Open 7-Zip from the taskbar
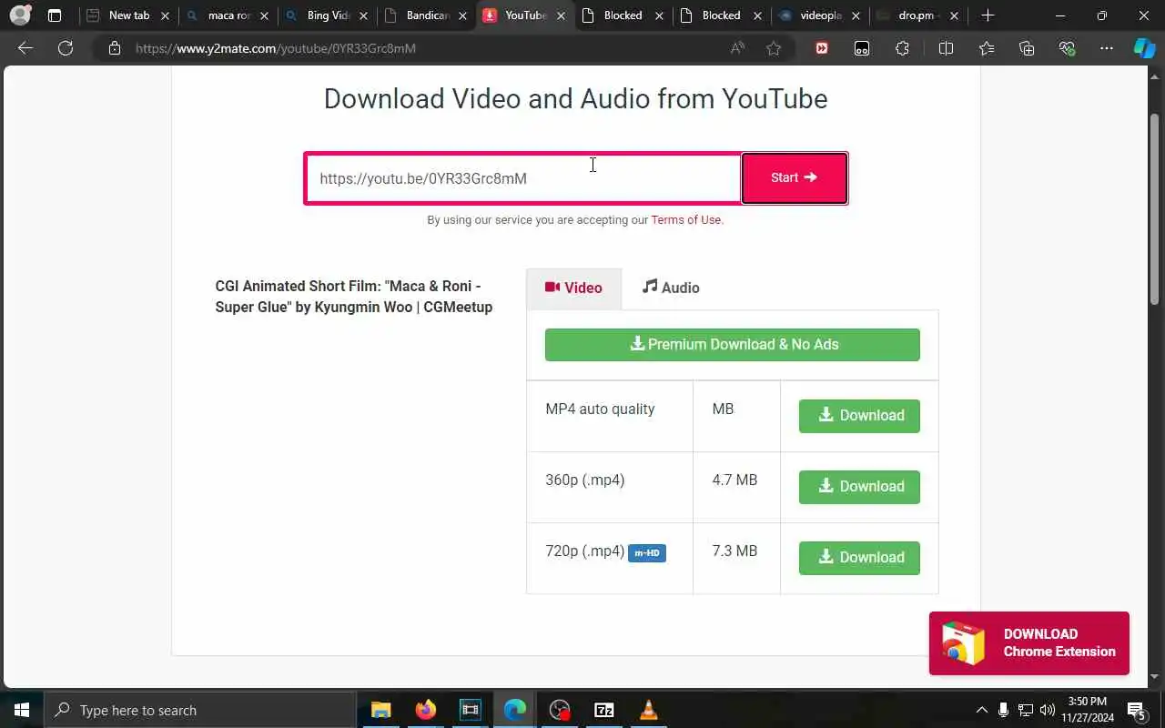This screenshot has height=728, width=1165. [603, 710]
